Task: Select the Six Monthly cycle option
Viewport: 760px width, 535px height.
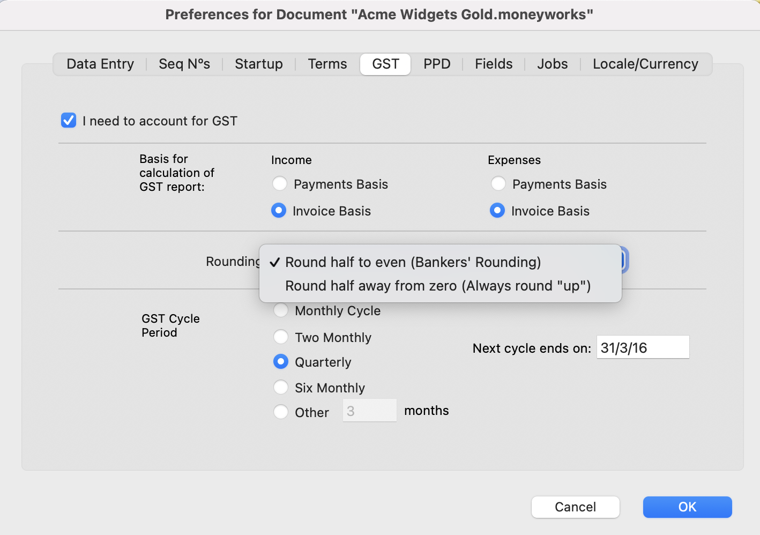Action: pos(280,387)
